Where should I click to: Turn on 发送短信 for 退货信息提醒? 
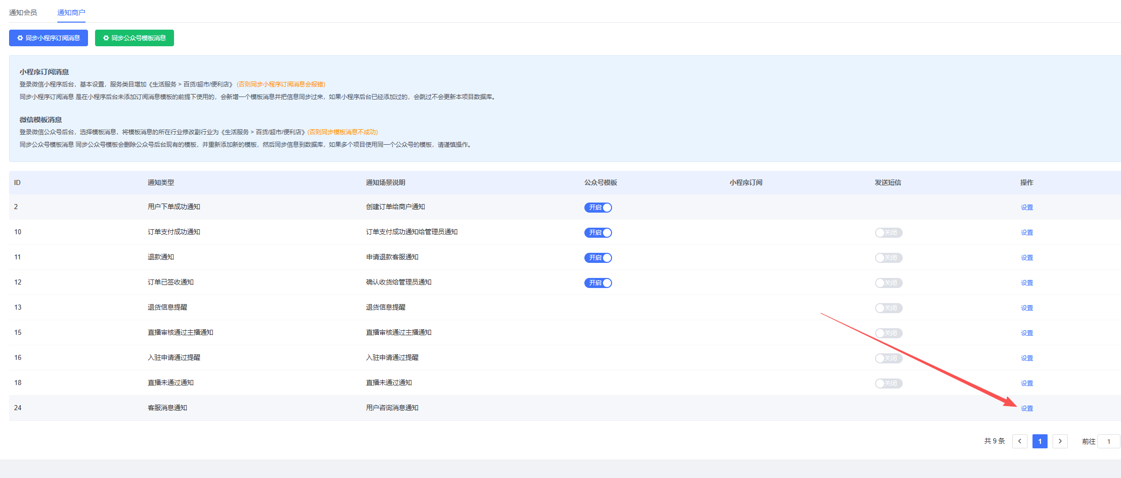coord(889,308)
